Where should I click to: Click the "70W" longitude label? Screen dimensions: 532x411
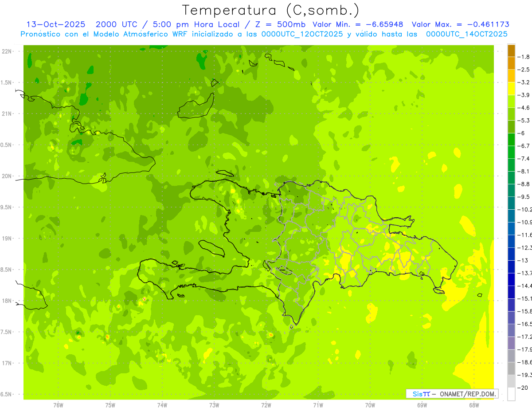370,405
